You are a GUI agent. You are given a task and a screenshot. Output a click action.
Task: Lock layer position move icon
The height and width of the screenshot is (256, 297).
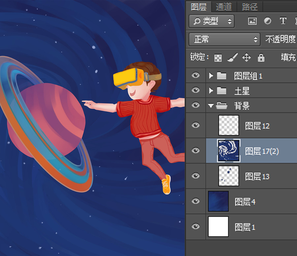247,57
